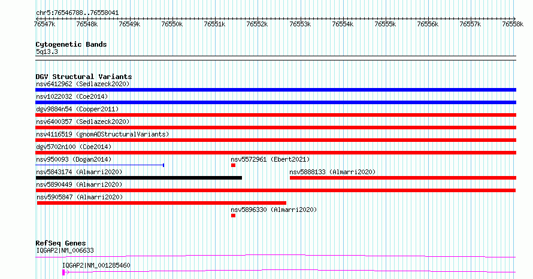Click the red bar under nsv5888133
Screen dimensions: 533x279
[x=403, y=178]
